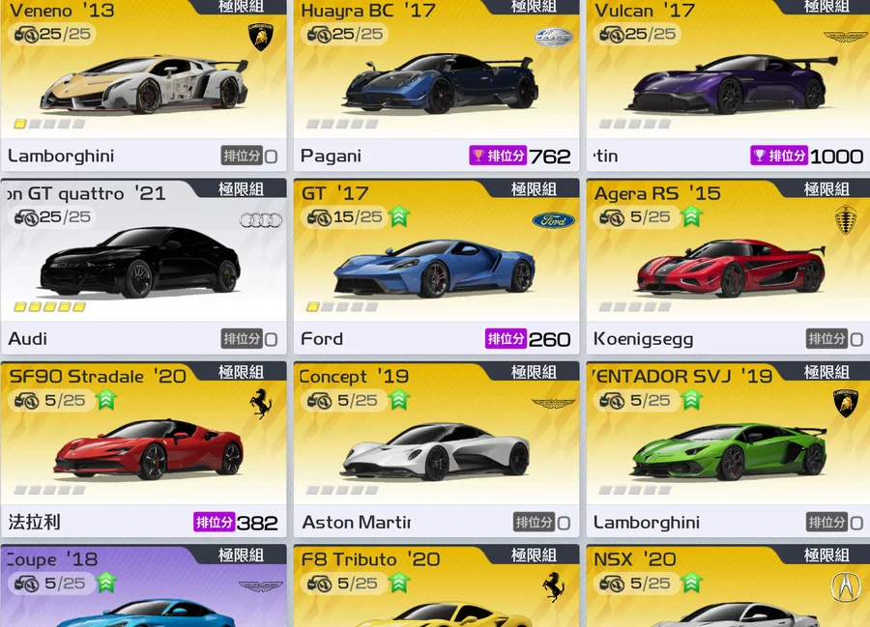Select the black Audi GT quattro '21 car
This screenshot has width=870, height=627.
(x=140, y=262)
